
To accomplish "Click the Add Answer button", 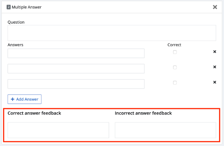I will pyautogui.click(x=24, y=99).
